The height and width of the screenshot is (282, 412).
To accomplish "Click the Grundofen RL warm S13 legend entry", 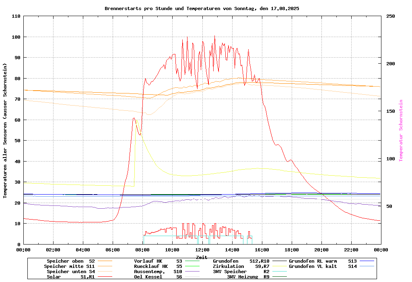I will (323, 261).
